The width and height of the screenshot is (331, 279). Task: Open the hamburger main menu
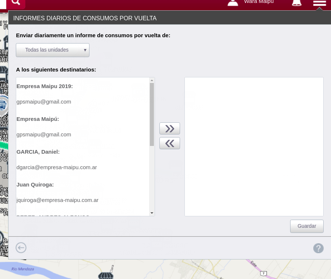tap(319, 3)
